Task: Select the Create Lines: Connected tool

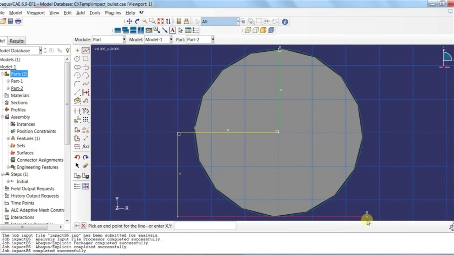Action: (85, 51)
